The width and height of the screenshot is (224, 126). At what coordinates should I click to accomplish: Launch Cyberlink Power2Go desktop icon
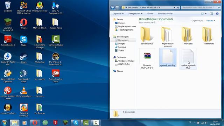[x=24, y=110]
